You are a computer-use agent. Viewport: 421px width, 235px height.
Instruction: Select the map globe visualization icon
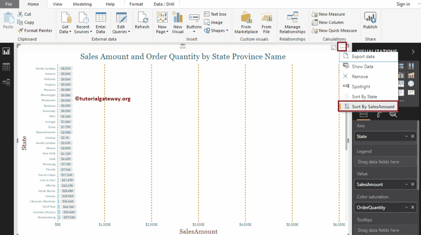tap(411, 84)
